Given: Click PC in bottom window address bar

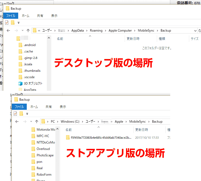Looking at the screenshot, I should click(x=53, y=122).
